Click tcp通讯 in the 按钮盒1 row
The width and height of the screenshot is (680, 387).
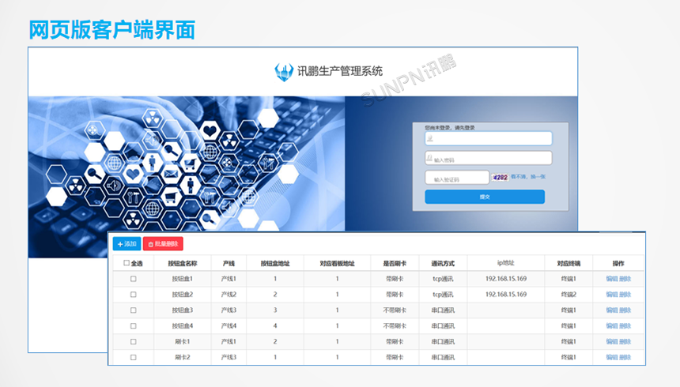tap(443, 279)
